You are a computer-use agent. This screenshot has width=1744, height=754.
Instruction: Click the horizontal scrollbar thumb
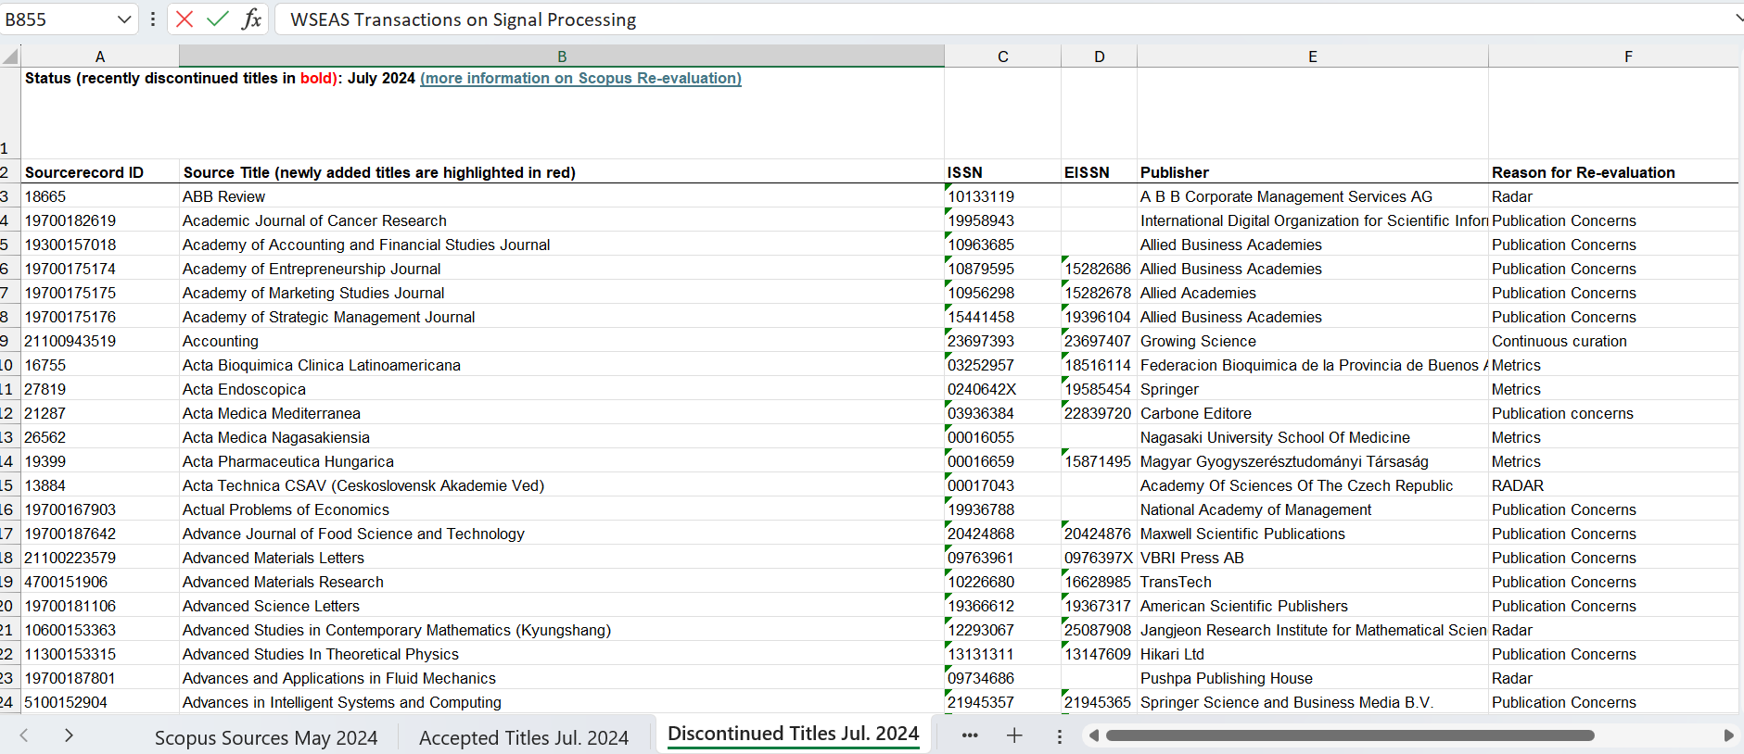[x=1349, y=735]
